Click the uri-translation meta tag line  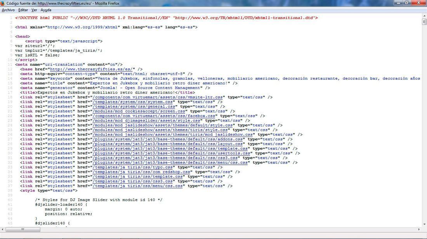click(69, 65)
